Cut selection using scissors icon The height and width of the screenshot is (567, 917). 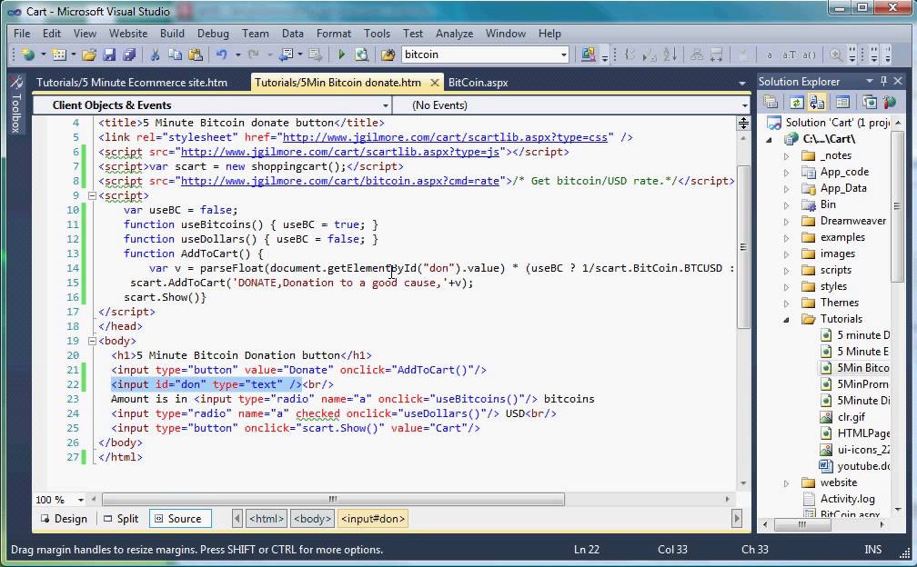click(155, 55)
